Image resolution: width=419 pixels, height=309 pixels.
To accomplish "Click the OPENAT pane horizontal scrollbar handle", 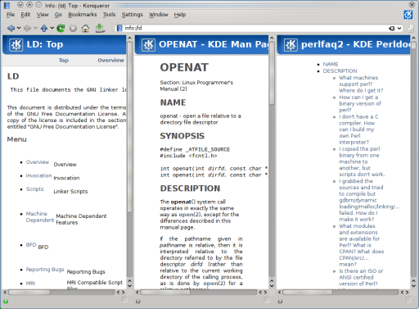I will pos(165,293).
